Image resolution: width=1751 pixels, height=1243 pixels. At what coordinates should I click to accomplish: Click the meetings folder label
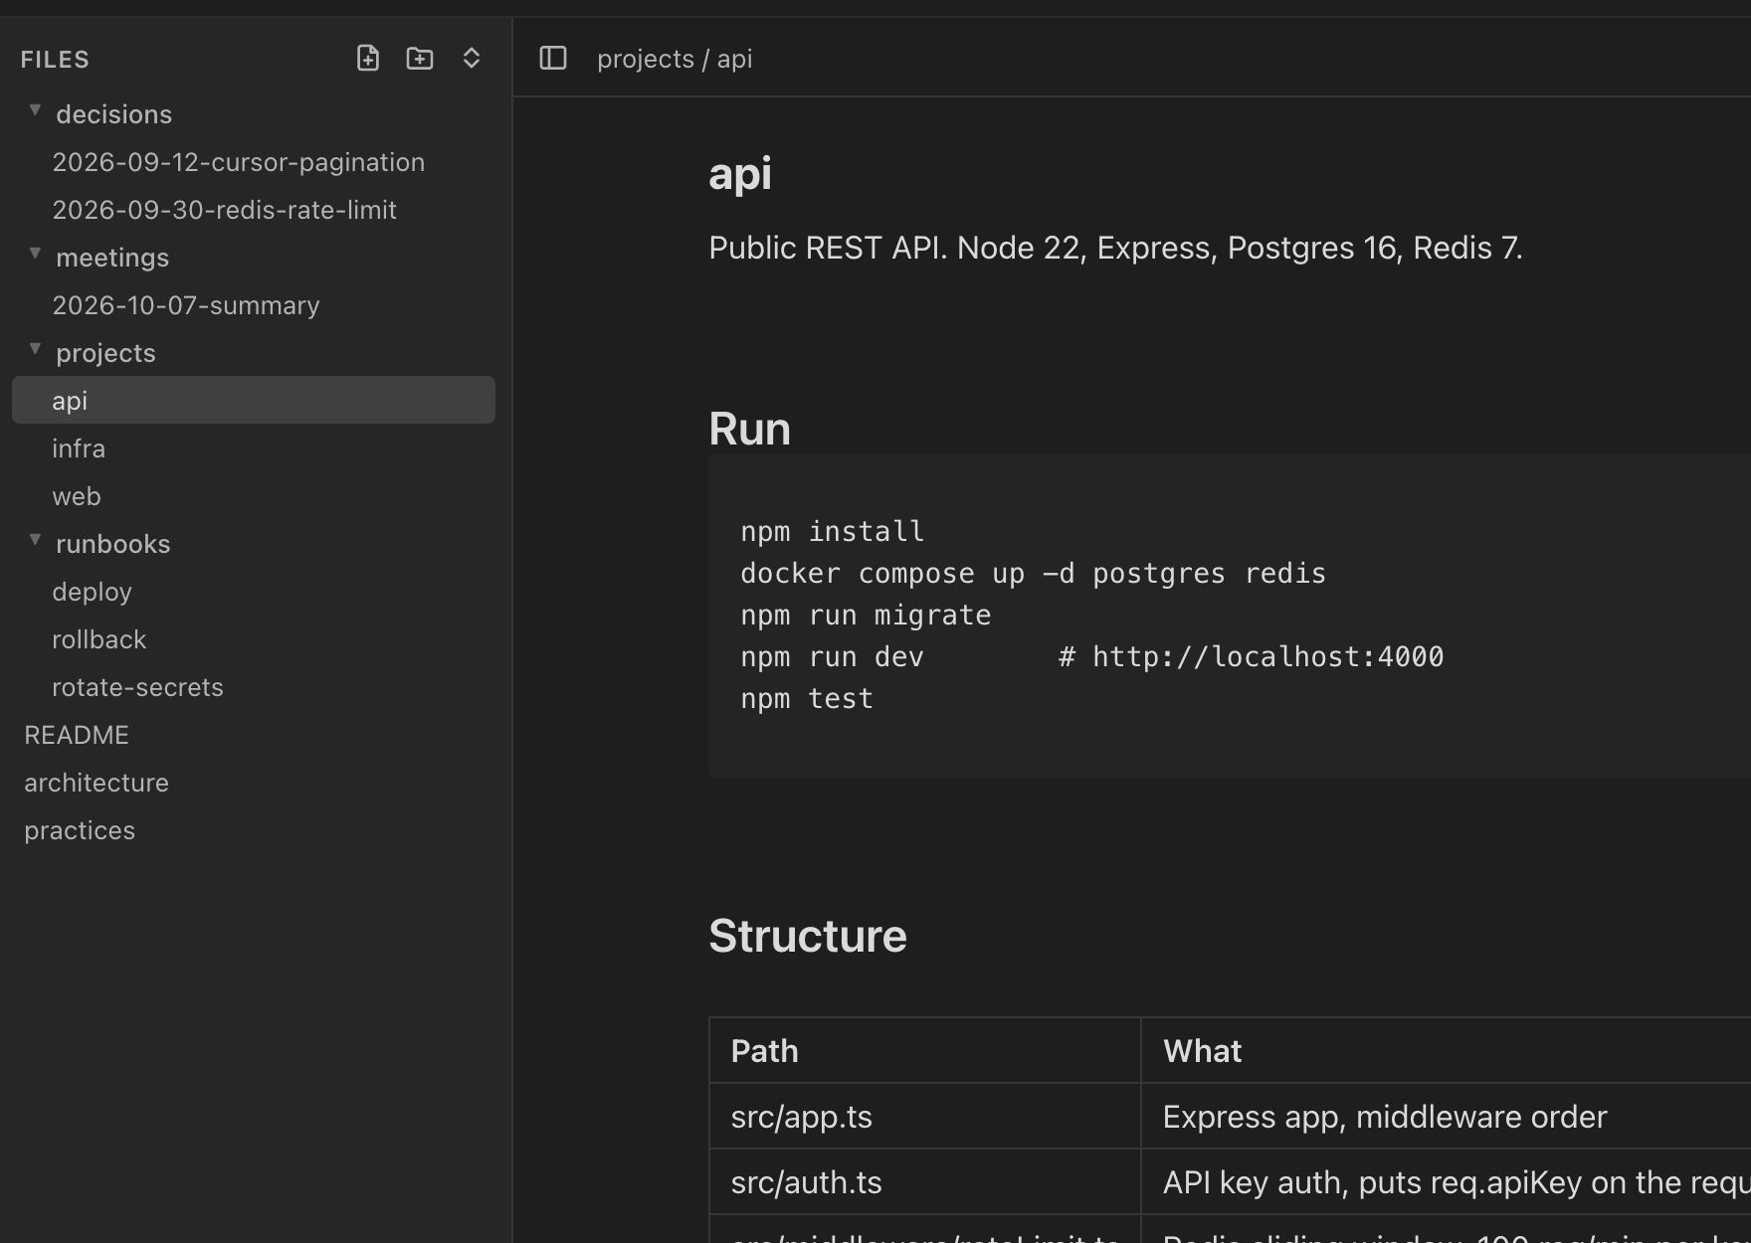click(x=112, y=258)
